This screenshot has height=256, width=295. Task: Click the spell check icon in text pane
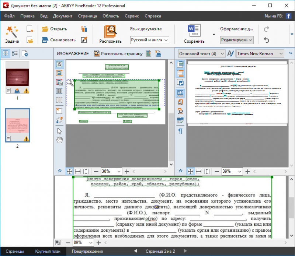pyautogui.click(x=180, y=120)
